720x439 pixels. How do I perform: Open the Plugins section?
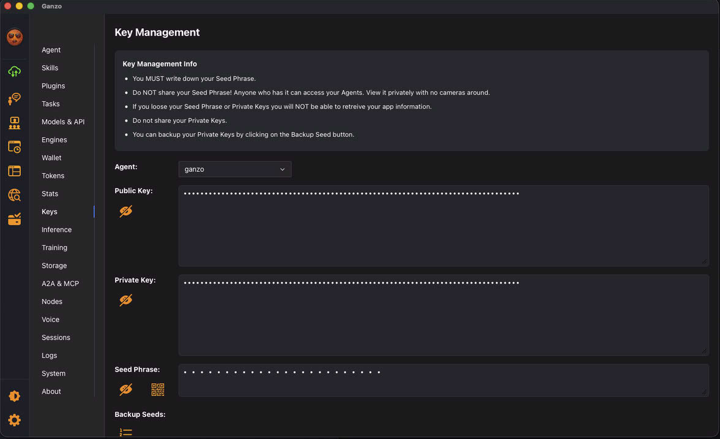53,86
